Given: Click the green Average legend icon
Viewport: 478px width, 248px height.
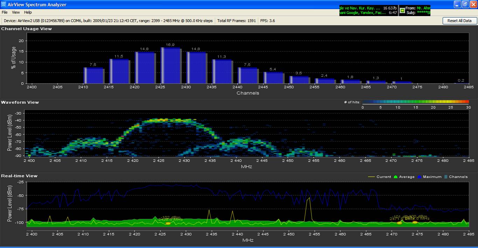Looking at the screenshot, I should tap(396, 177).
